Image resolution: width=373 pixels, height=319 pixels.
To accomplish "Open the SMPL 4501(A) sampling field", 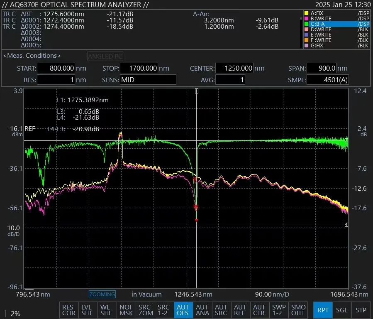I will [328, 80].
